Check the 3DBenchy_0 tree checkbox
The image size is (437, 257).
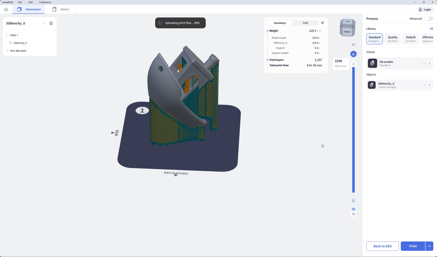point(10,43)
